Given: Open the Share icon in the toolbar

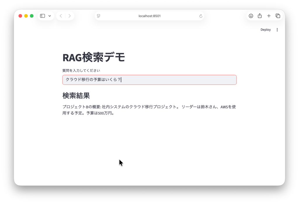Looking at the screenshot, I should (x=260, y=16).
